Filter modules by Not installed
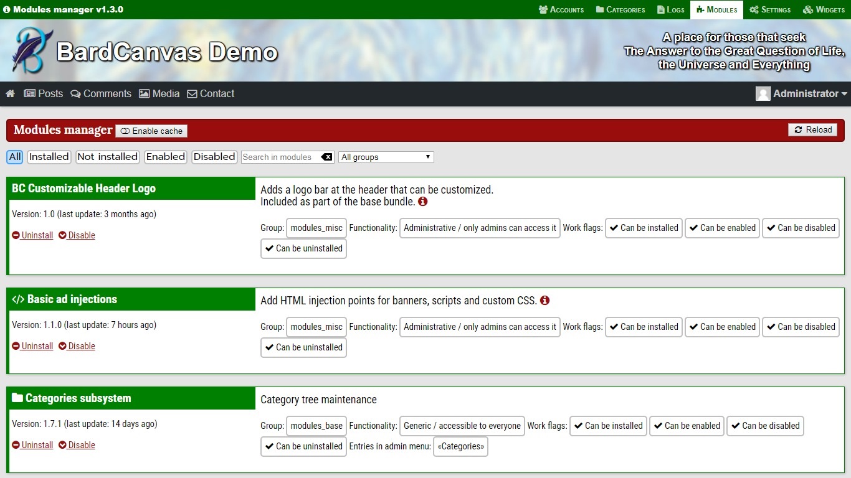The width and height of the screenshot is (851, 478). coord(107,157)
